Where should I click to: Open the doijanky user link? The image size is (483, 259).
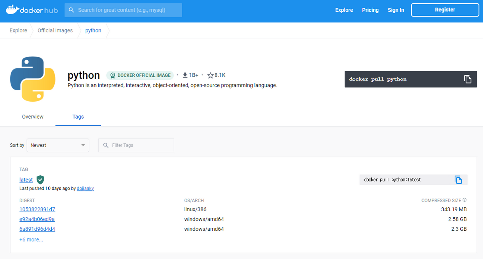click(85, 188)
